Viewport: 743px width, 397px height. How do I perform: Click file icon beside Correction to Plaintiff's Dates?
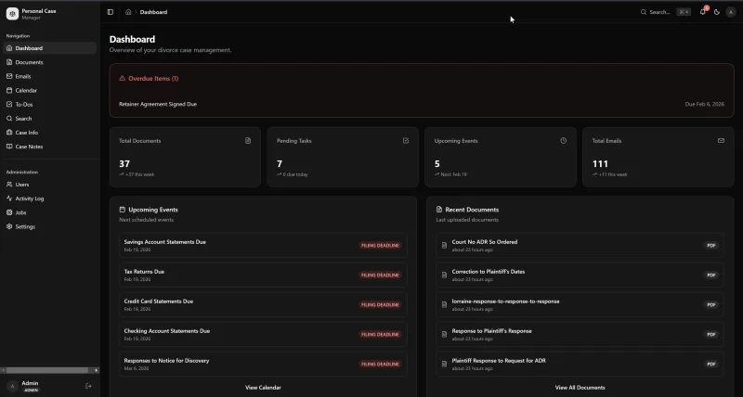pos(445,275)
